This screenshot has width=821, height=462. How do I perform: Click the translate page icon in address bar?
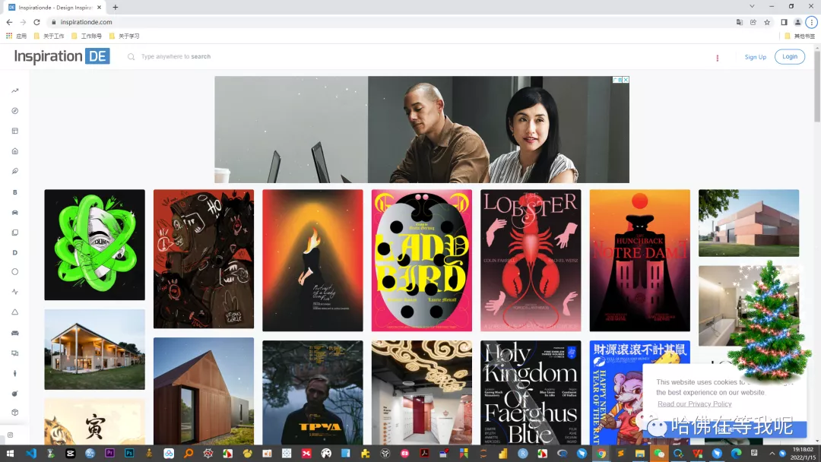click(x=740, y=22)
